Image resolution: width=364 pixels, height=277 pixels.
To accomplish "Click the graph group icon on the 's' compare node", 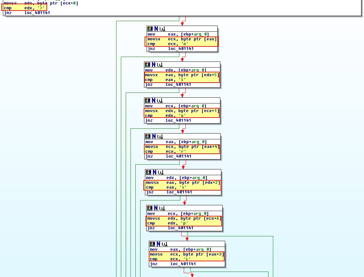I will (x=161, y=172).
